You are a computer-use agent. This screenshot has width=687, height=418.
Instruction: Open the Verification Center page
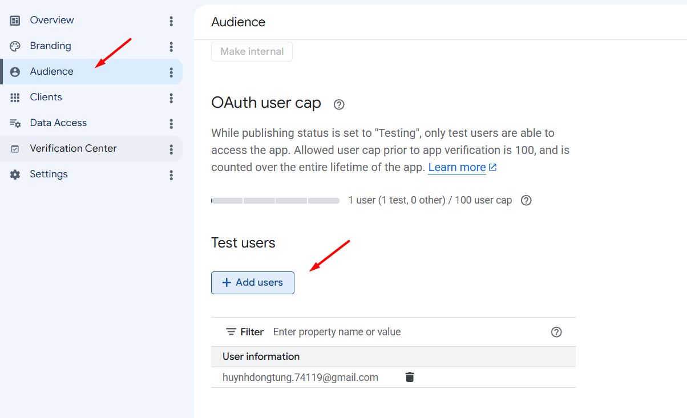pyautogui.click(x=91, y=149)
